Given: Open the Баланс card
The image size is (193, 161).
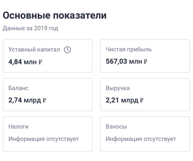Looking at the screenshot, I should pos(48,94).
